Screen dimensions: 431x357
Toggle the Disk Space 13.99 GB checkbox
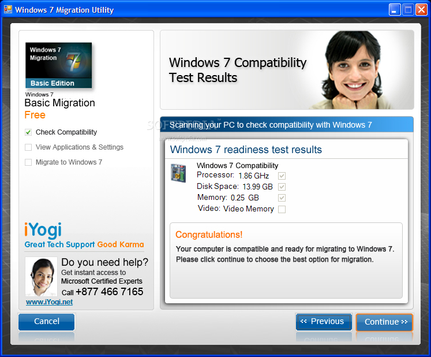pos(282,187)
